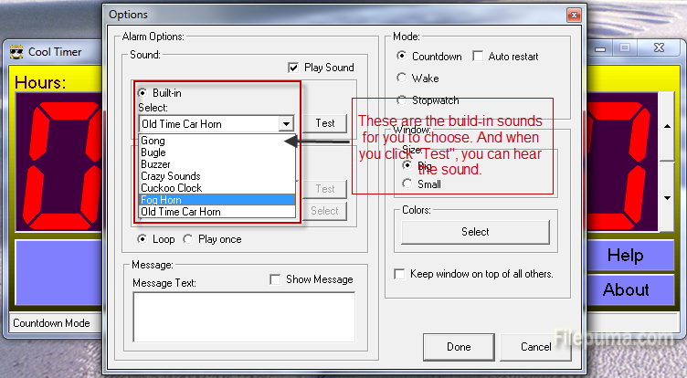Pick the Small window size option

click(x=407, y=184)
